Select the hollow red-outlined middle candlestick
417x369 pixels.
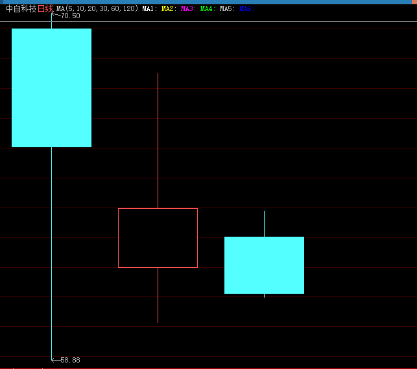pos(158,237)
